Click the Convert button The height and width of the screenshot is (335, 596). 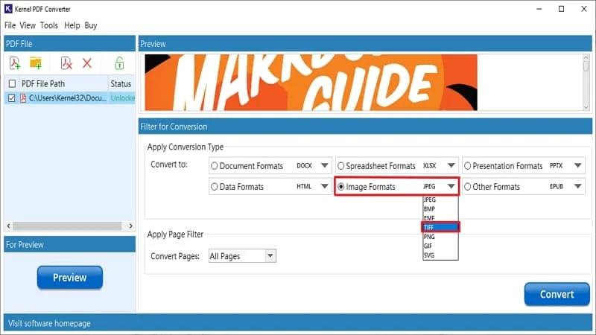[557, 294]
